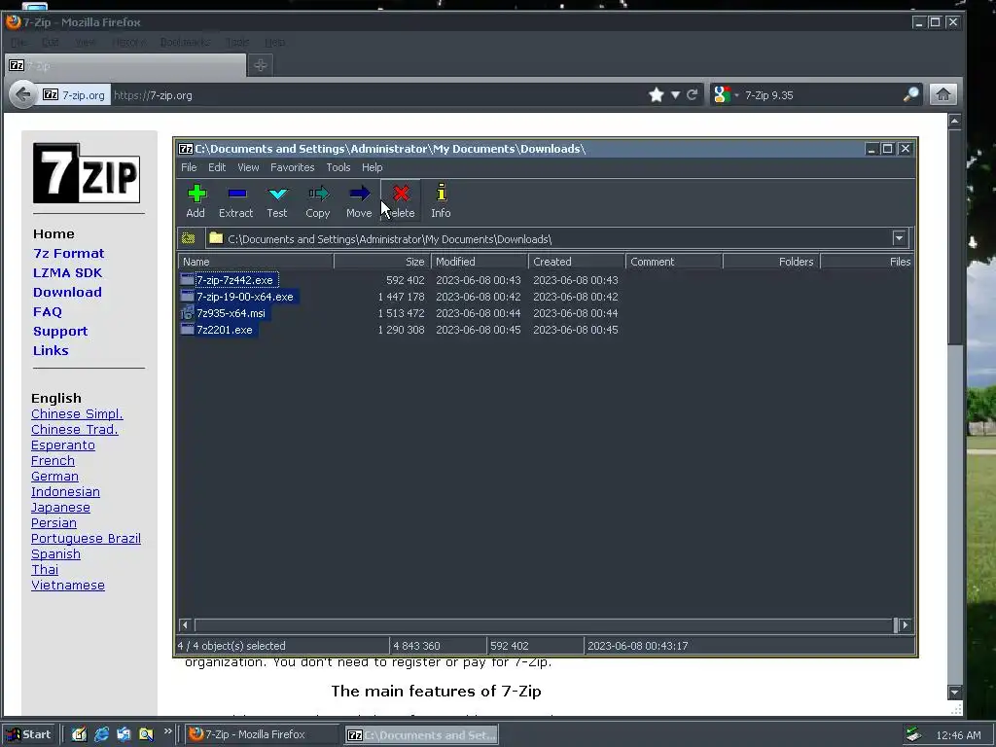Go to the Download page link
996x747 pixels.
67,292
